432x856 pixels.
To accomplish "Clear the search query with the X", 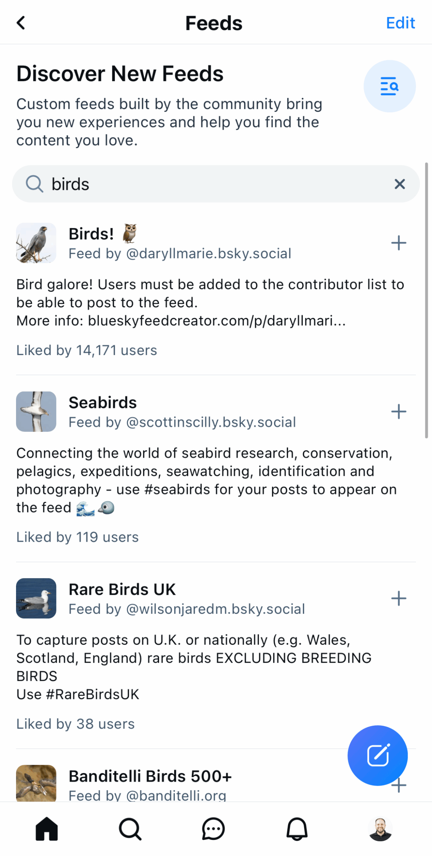I will click(x=400, y=184).
